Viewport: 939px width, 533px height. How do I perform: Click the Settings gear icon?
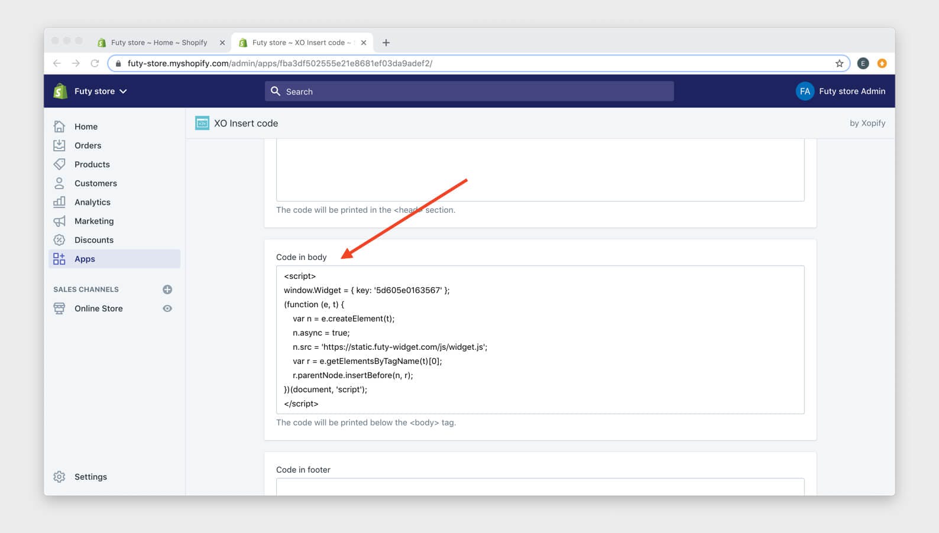pyautogui.click(x=59, y=477)
